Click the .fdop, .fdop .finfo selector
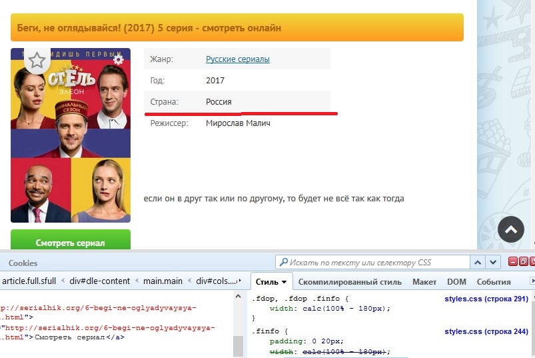This screenshot has width=535, height=358. [296, 299]
